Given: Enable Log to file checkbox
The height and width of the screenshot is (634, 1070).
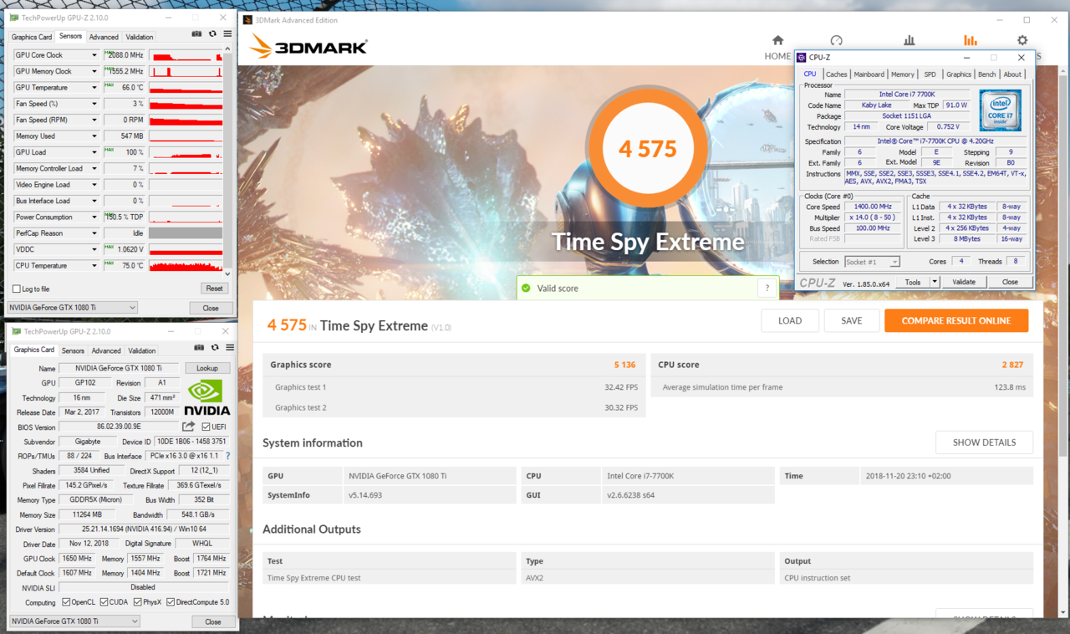Looking at the screenshot, I should coord(16,289).
